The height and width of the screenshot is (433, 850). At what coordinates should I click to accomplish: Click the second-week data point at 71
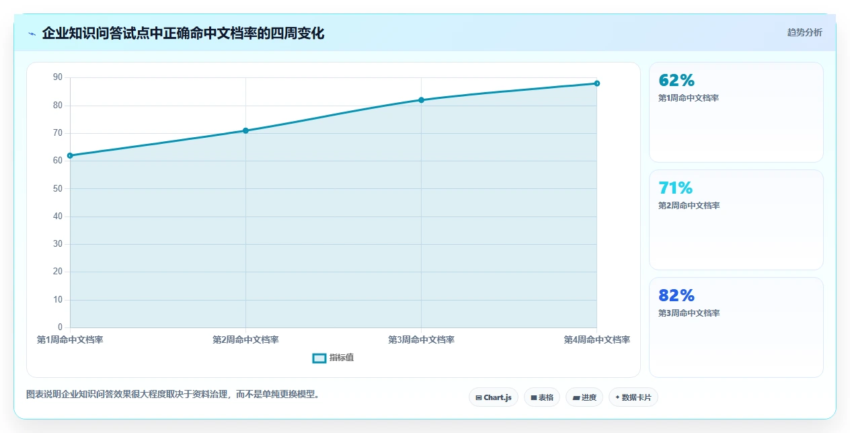(x=245, y=130)
